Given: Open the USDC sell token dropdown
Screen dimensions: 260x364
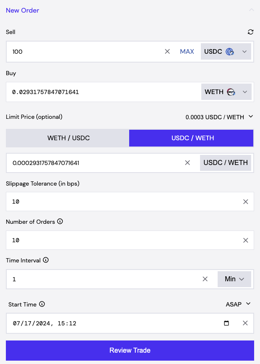Looking at the screenshot, I should pos(226,52).
